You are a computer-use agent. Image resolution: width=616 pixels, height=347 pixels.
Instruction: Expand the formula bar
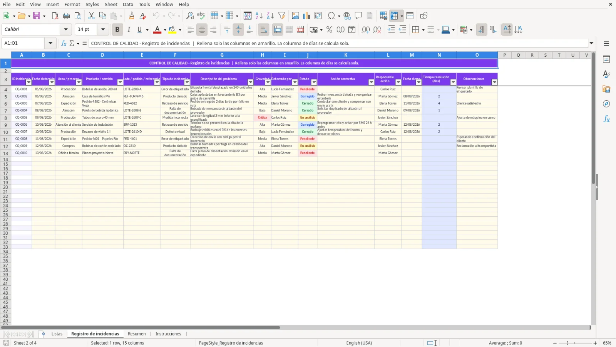coord(591,43)
